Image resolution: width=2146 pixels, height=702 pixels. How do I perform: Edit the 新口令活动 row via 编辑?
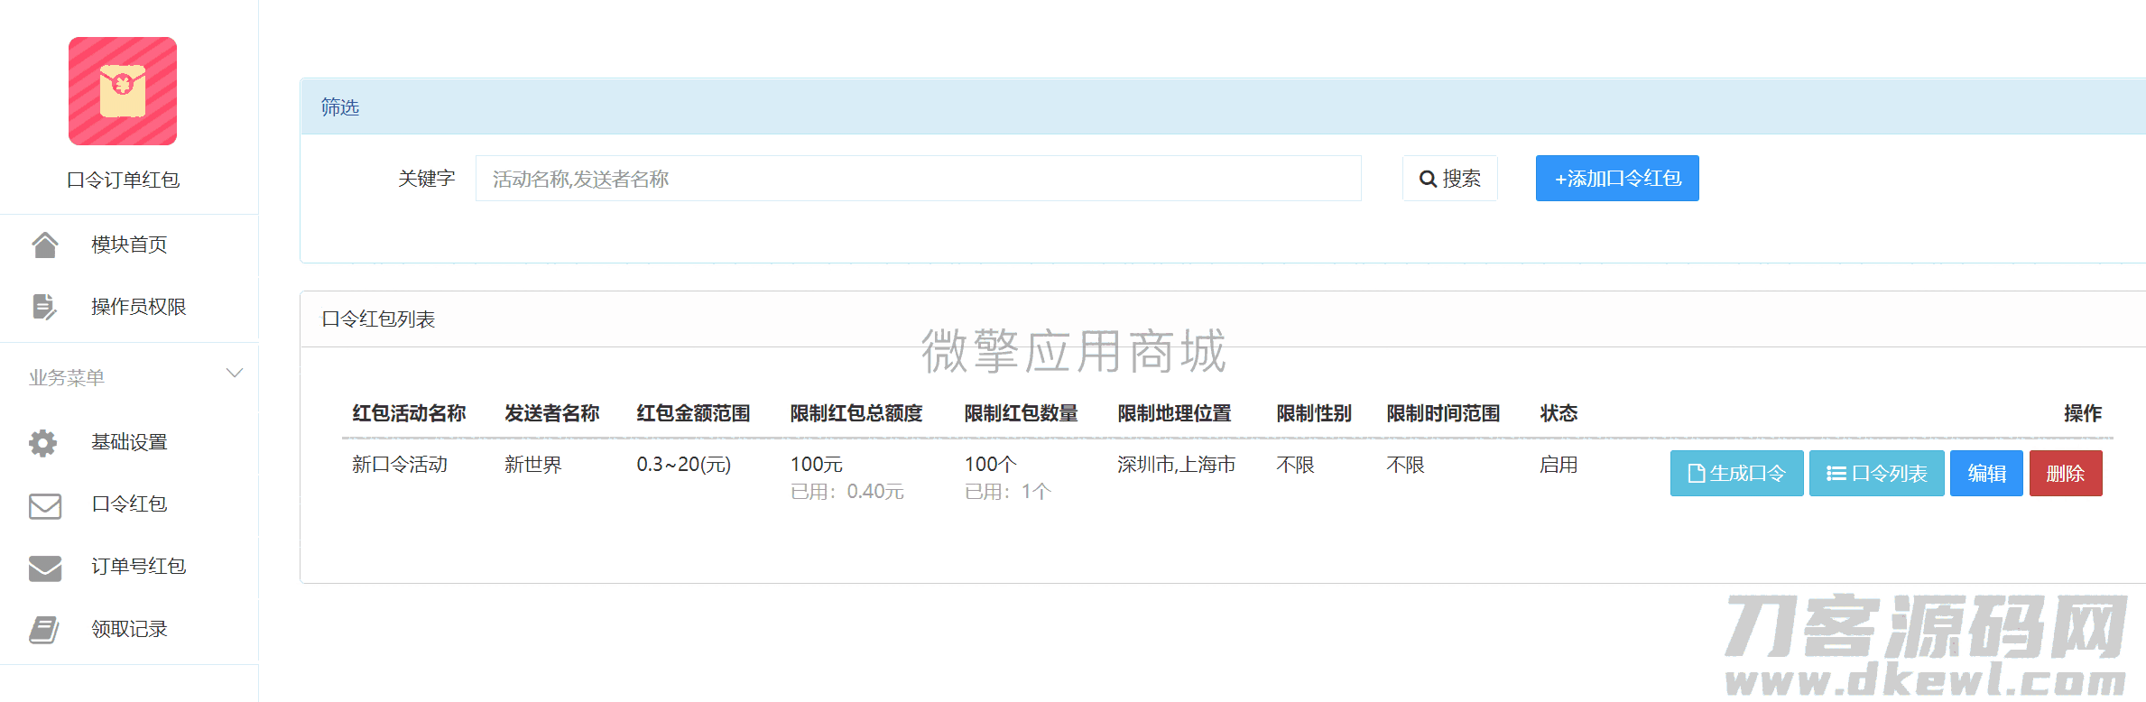[x=1986, y=474]
